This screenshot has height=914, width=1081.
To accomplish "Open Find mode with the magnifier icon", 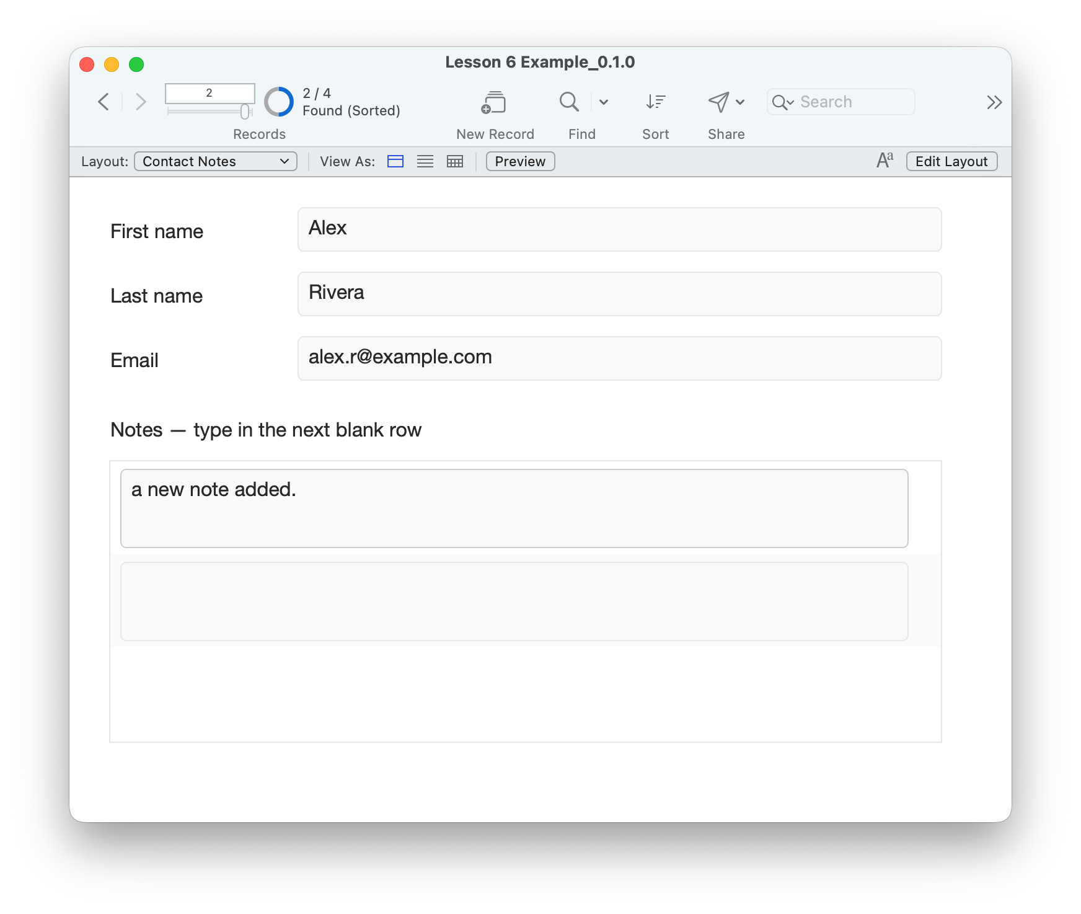I will point(569,102).
